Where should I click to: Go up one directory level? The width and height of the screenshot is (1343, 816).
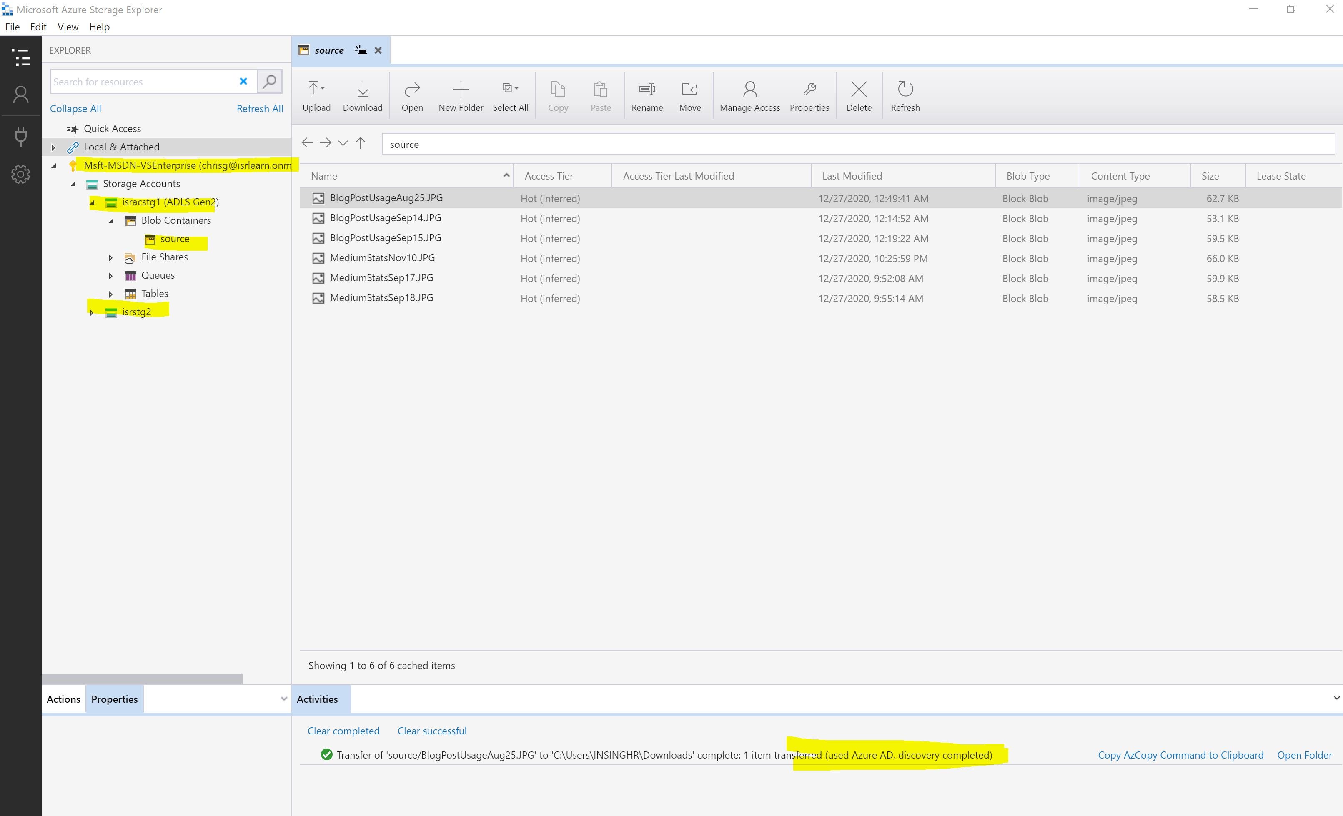[x=360, y=143]
